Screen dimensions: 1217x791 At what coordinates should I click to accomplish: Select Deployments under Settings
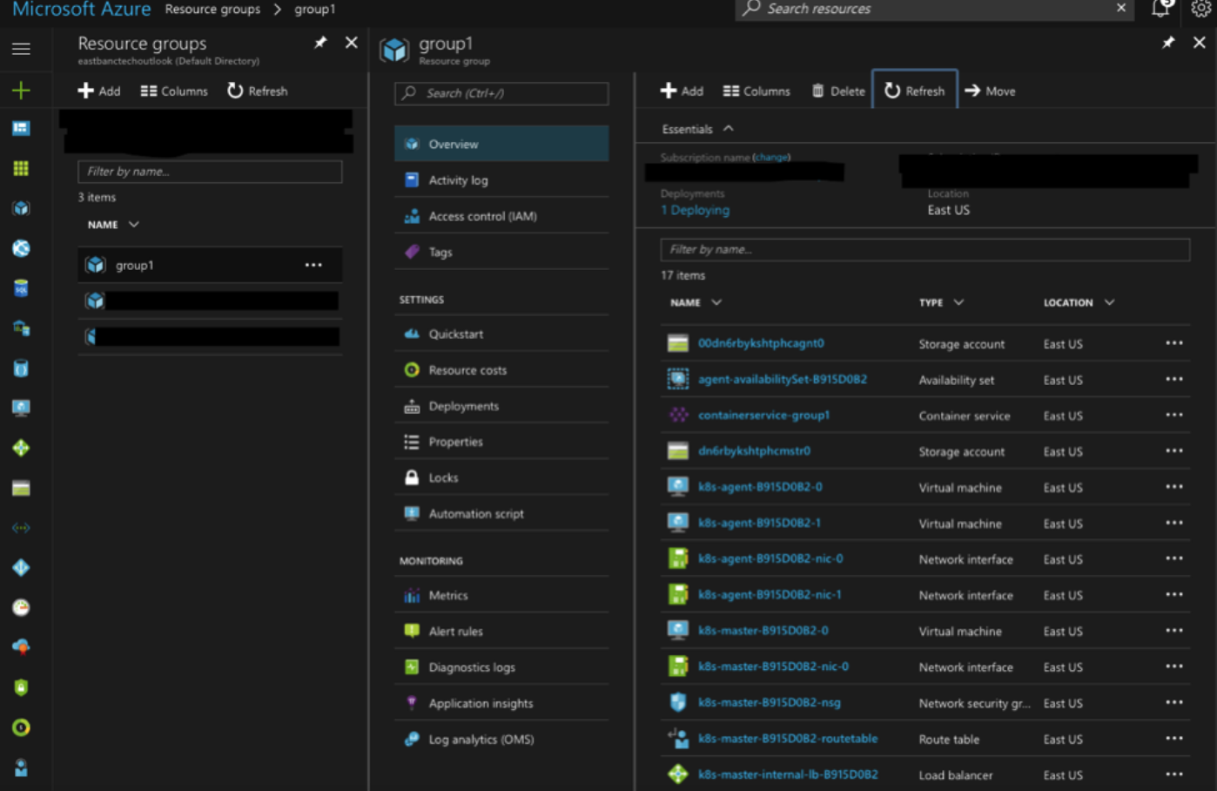click(463, 406)
